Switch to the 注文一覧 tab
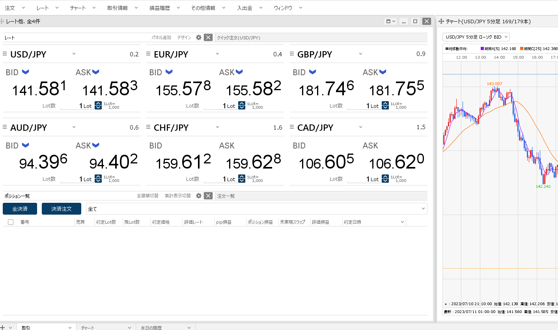 [x=226, y=196]
